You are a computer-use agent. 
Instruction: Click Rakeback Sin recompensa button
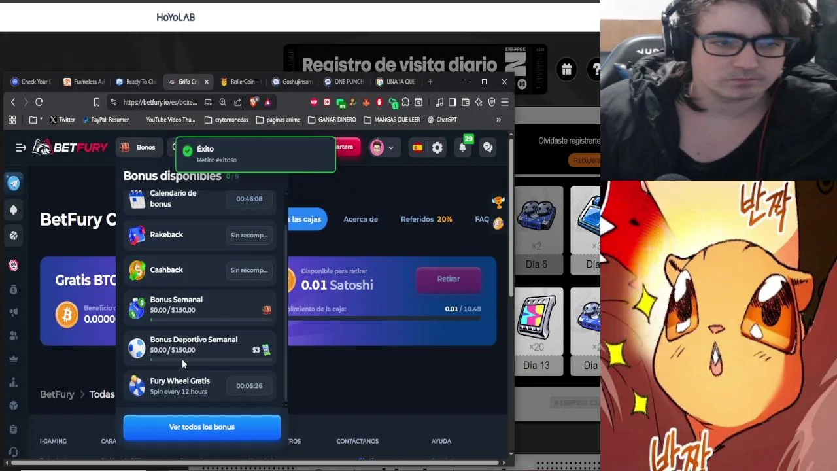(249, 235)
